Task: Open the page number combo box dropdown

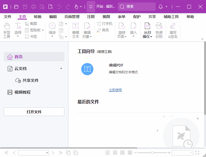Action: (47, 153)
